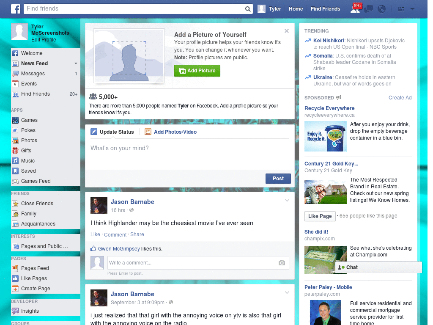Viewport: 433px width, 325px height.
Task: Click the Music sidebar icon
Action: 15,160
